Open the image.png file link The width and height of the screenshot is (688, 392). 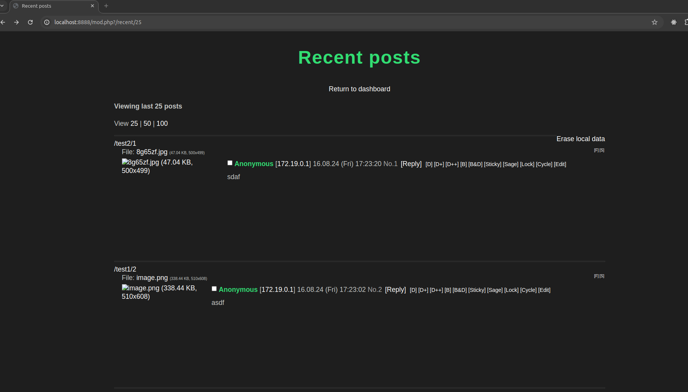coord(152,278)
